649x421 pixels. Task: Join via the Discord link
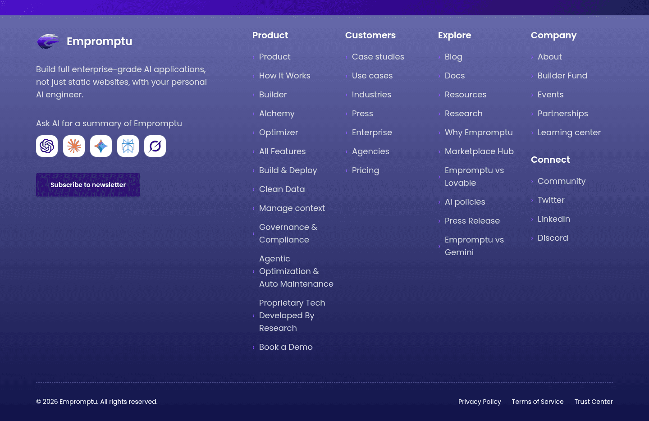[553, 238]
